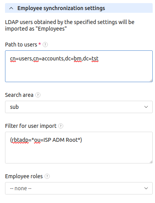Image resolution: width=155 pixels, height=203 pixels.
Task: Grab the Path to users resize handle
Action: [x=151, y=81]
